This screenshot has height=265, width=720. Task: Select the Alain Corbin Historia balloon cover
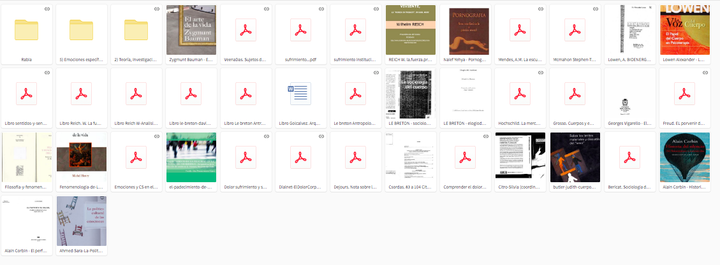click(684, 156)
